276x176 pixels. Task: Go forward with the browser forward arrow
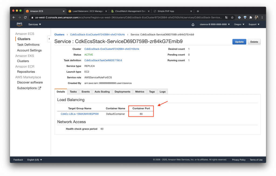click(x=19, y=18)
